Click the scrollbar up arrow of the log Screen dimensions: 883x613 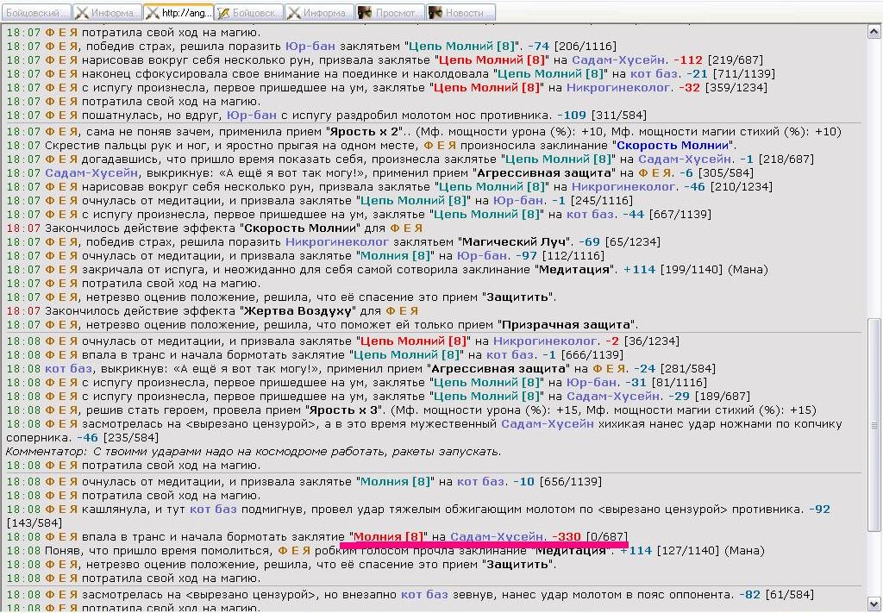coord(874,33)
